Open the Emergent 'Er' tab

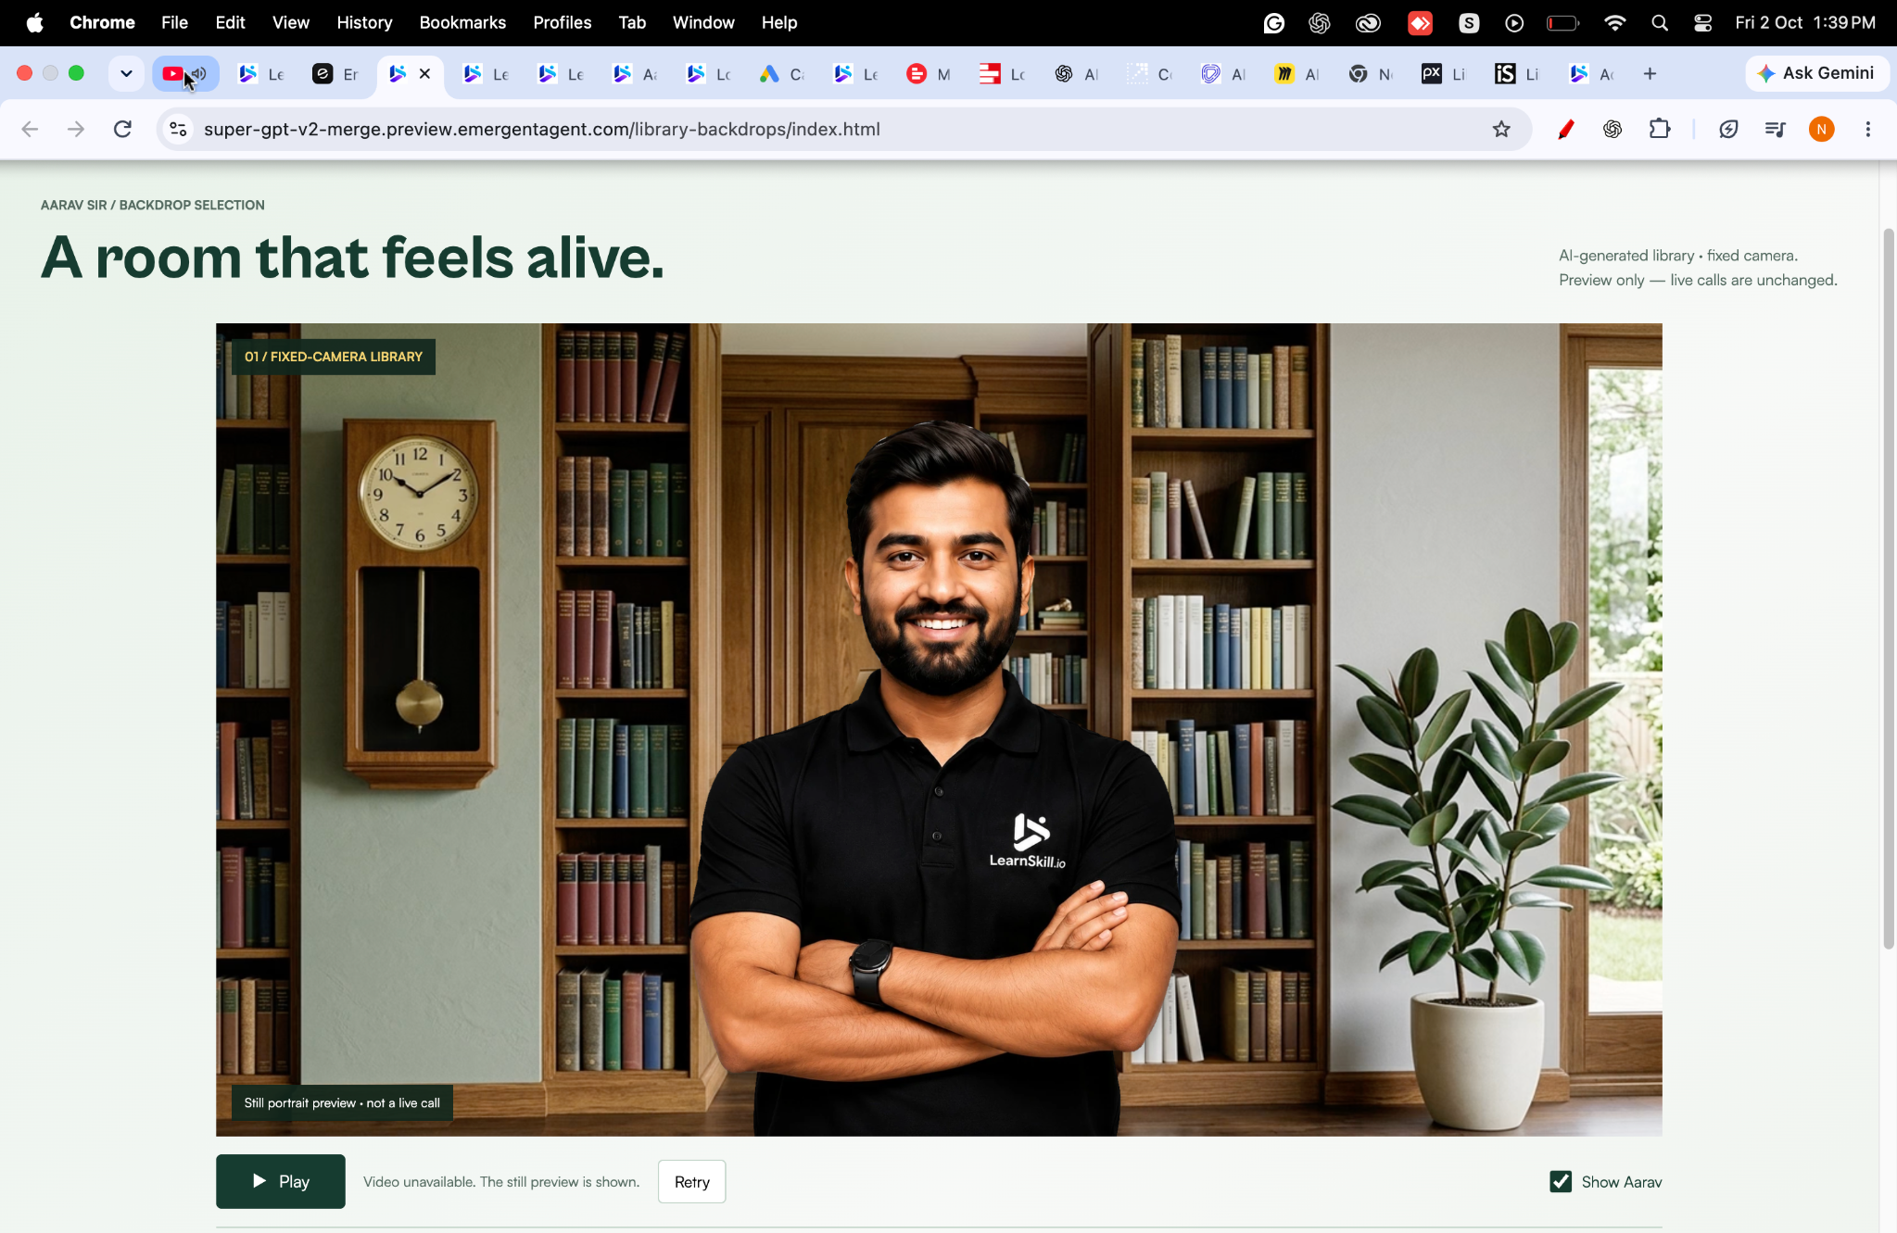[x=335, y=74]
